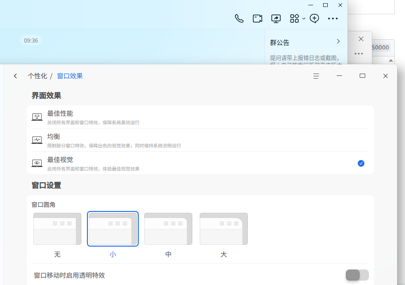
Task: Click the blue checkmark on 最佳视觉
Action: point(361,163)
